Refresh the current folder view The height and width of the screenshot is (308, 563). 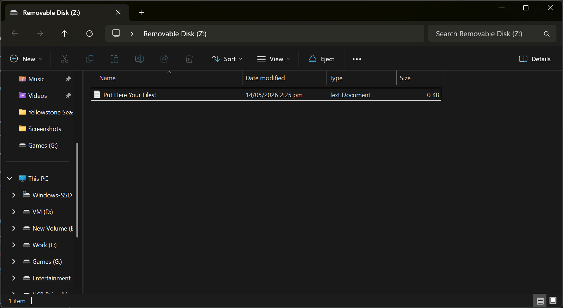tap(90, 34)
